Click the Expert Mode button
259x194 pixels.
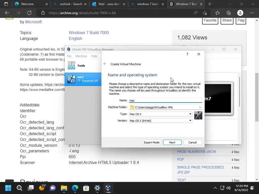tap(152, 142)
